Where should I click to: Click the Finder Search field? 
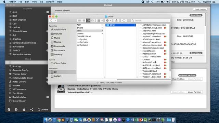click(151, 20)
